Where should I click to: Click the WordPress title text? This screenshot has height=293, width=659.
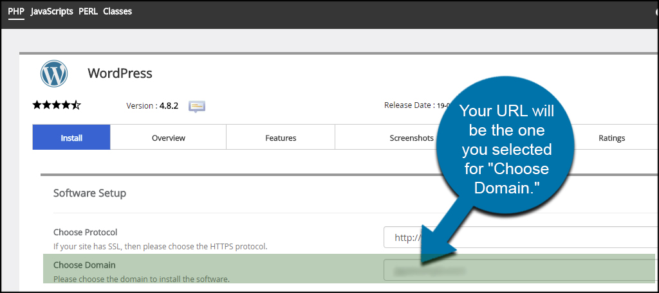click(120, 73)
